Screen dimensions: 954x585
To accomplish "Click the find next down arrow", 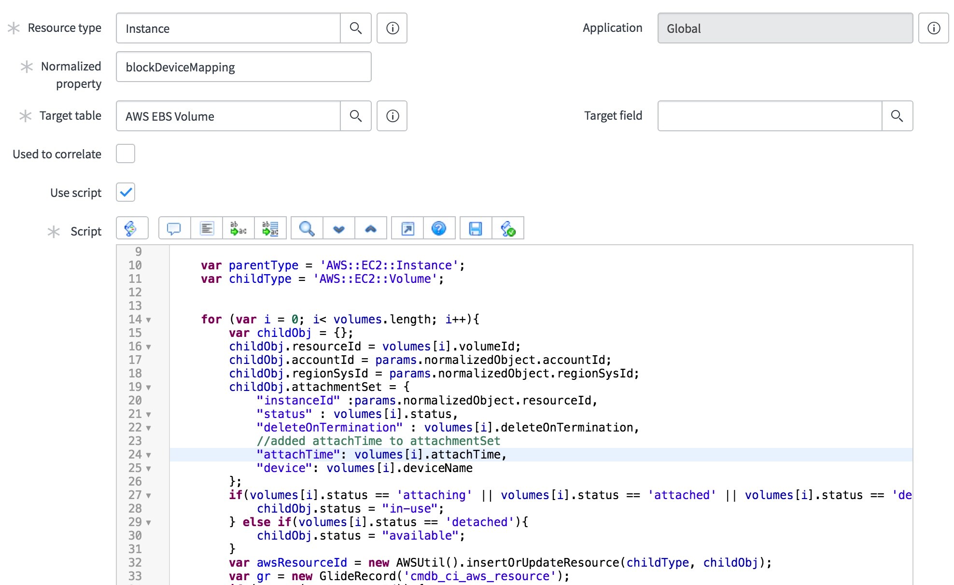I will pyautogui.click(x=339, y=228).
